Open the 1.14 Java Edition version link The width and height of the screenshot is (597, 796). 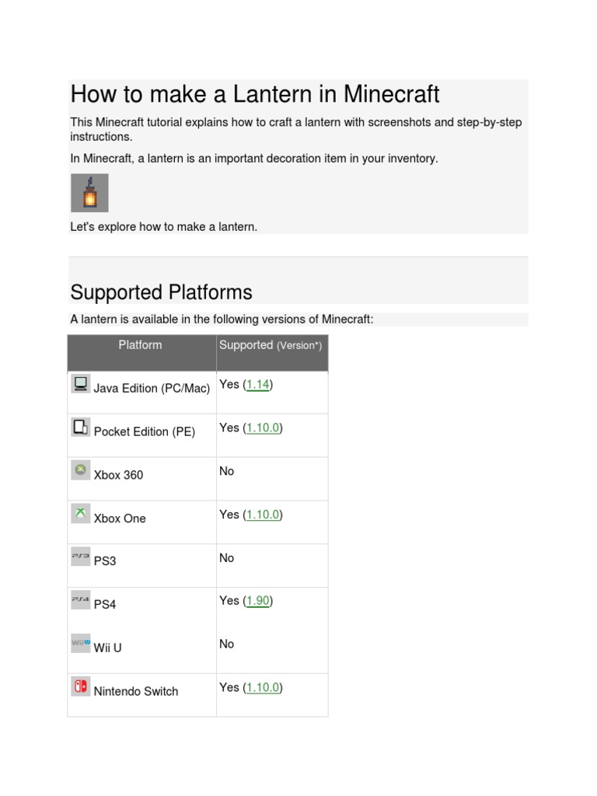coord(257,384)
